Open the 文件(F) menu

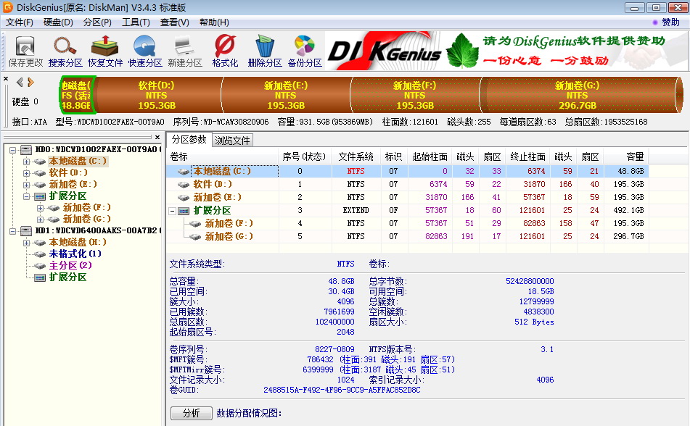pos(20,22)
